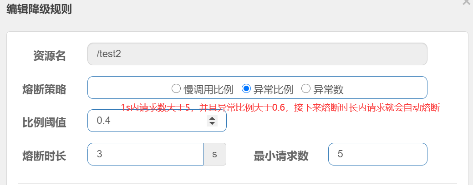Click the 熔断时长 input showing 3
Viewport: 473px width, 185px height.
(145, 154)
